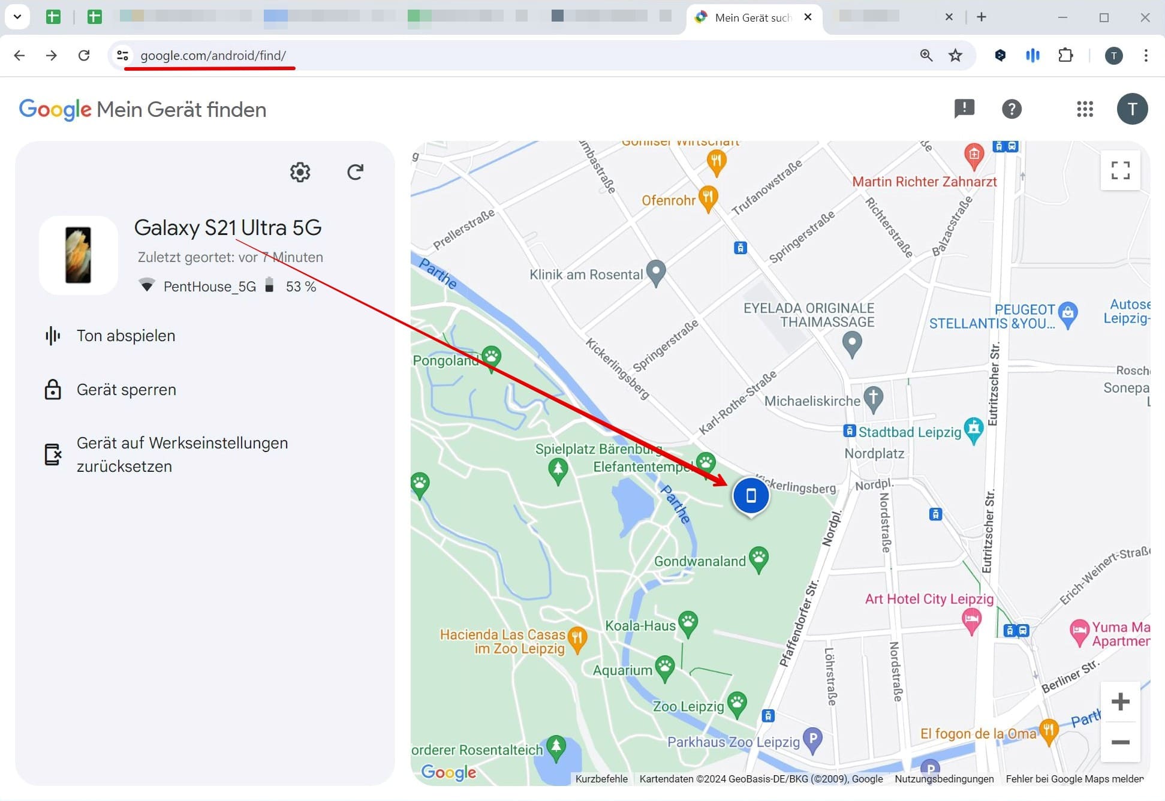This screenshot has height=801, width=1165.
Task: Select Gerät auf Werkseinstellungen zurücksetzen
Action: click(167, 454)
